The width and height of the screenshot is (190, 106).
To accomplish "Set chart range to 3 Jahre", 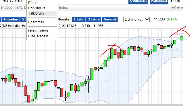I will (x=94, y=19).
